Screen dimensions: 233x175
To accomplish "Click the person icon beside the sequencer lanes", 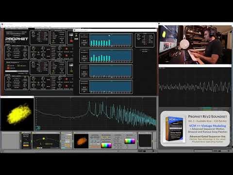I will [76, 35].
